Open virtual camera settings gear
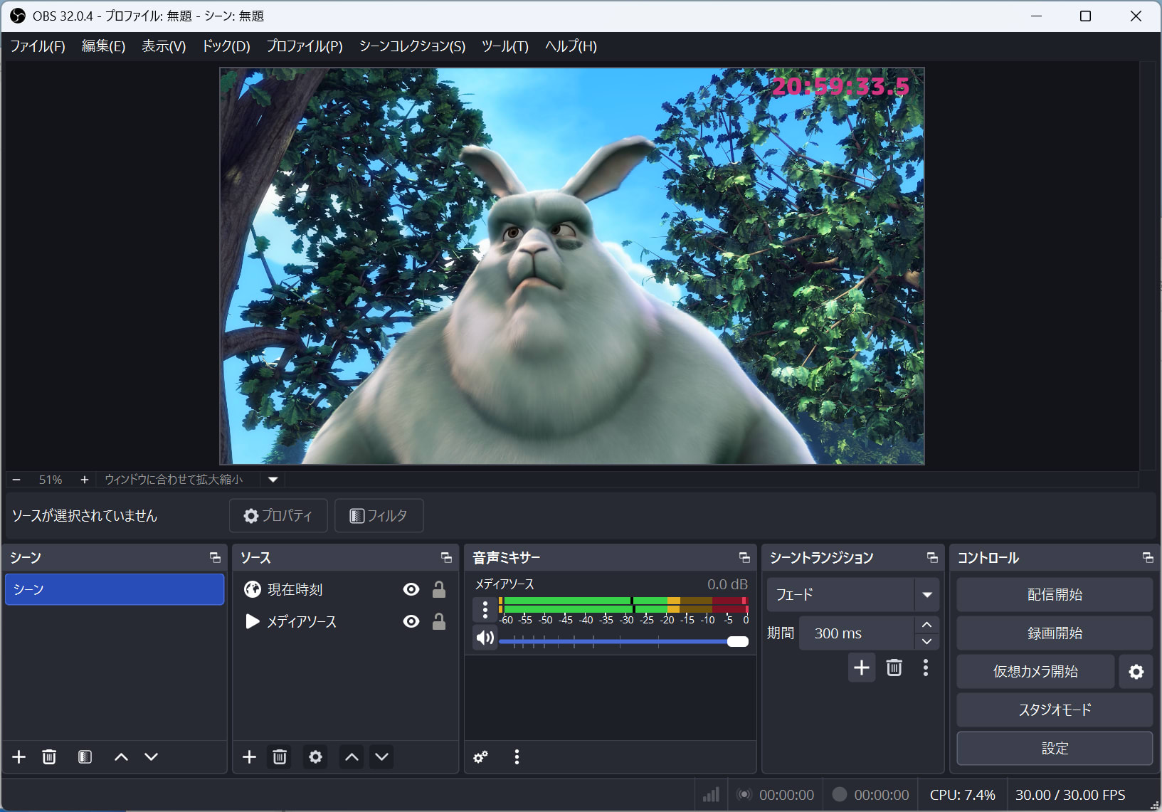This screenshot has width=1162, height=812. [x=1136, y=672]
